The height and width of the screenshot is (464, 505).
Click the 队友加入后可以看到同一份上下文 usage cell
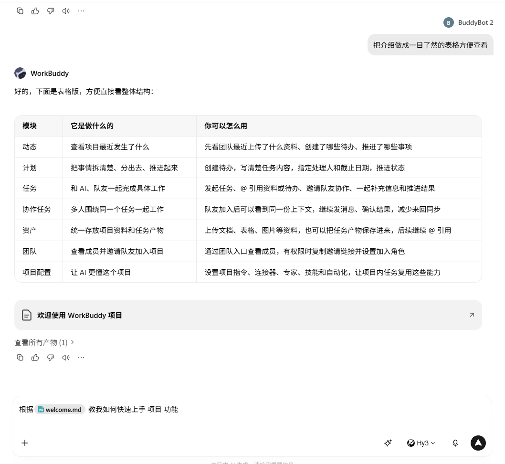click(339, 209)
